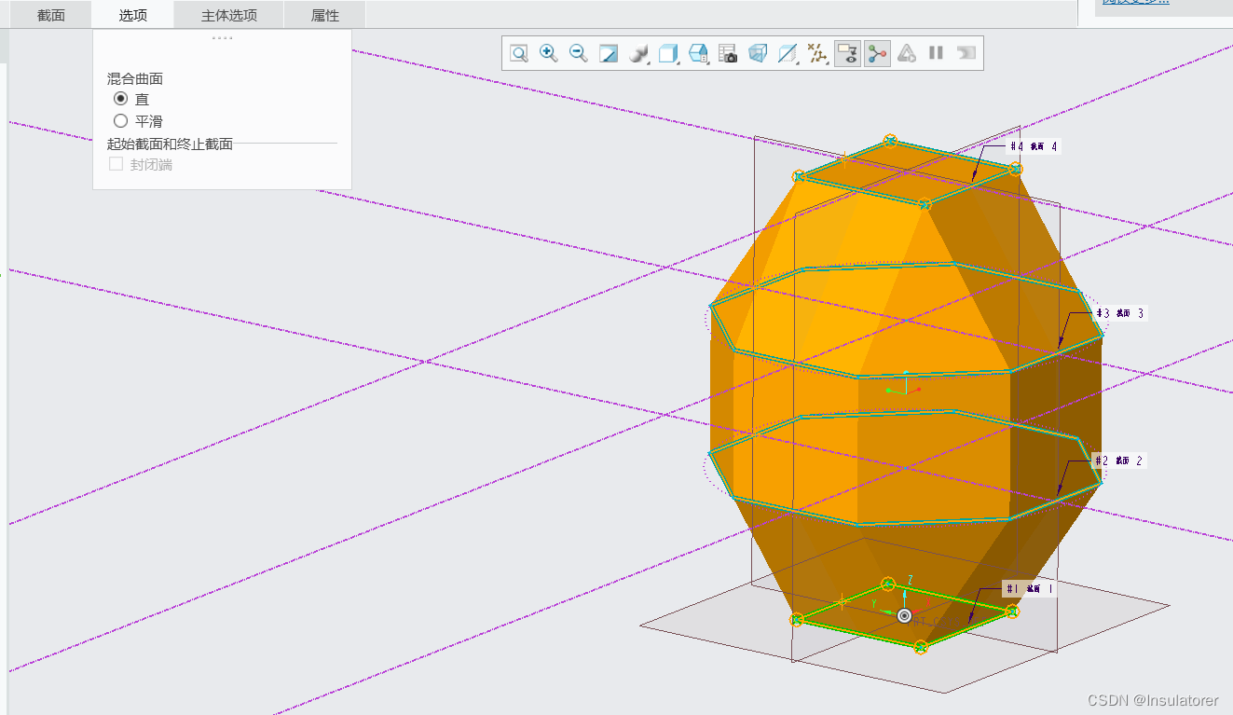Click the camera snapshot view icon
The width and height of the screenshot is (1233, 715).
coord(728,54)
